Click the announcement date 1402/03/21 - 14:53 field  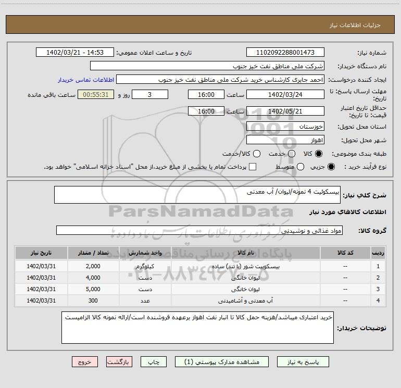coord(75,52)
